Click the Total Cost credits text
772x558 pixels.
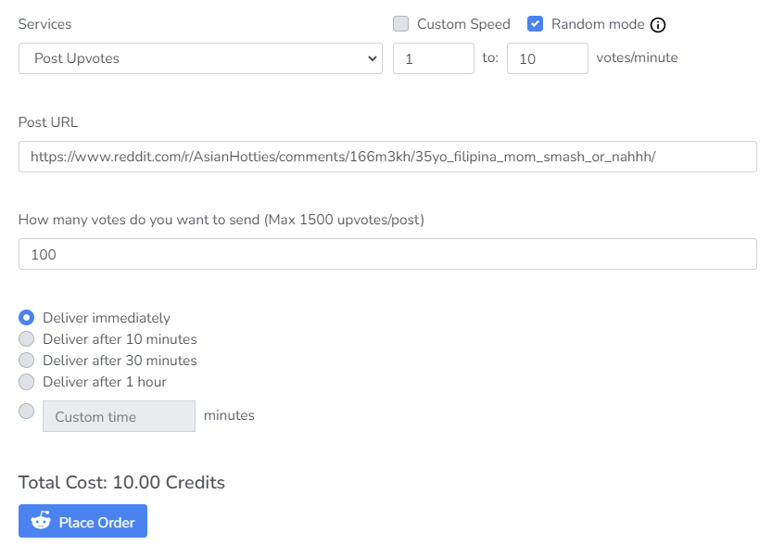click(x=121, y=482)
